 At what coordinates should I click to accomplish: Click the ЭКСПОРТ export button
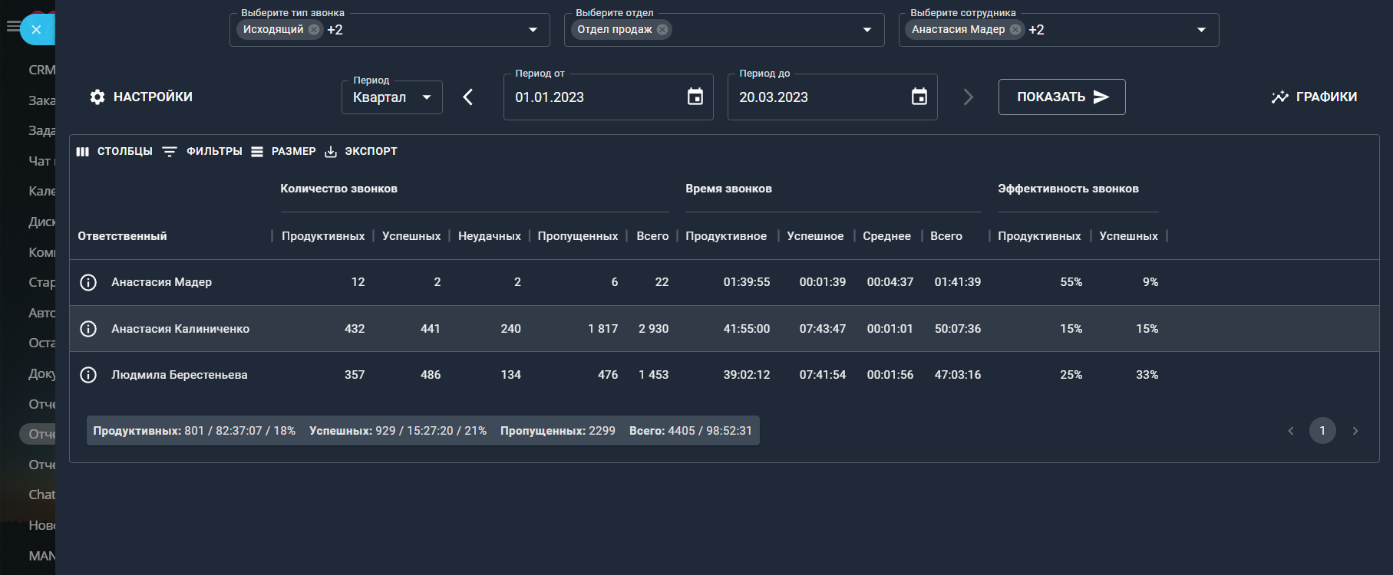pos(361,152)
